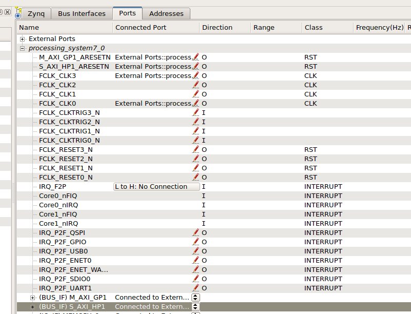
Task: Switch to the Bus Interfaces tab
Action: click(82, 13)
